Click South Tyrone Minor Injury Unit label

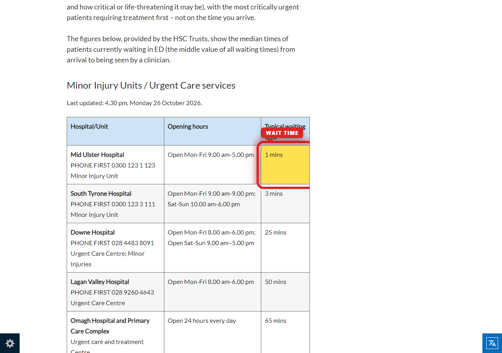[x=94, y=215]
